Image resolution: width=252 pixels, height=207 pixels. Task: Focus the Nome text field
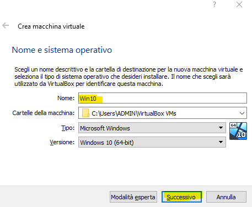163,98
